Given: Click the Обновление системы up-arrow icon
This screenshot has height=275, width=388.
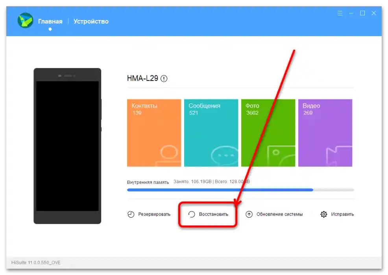Looking at the screenshot, I should [249, 214].
